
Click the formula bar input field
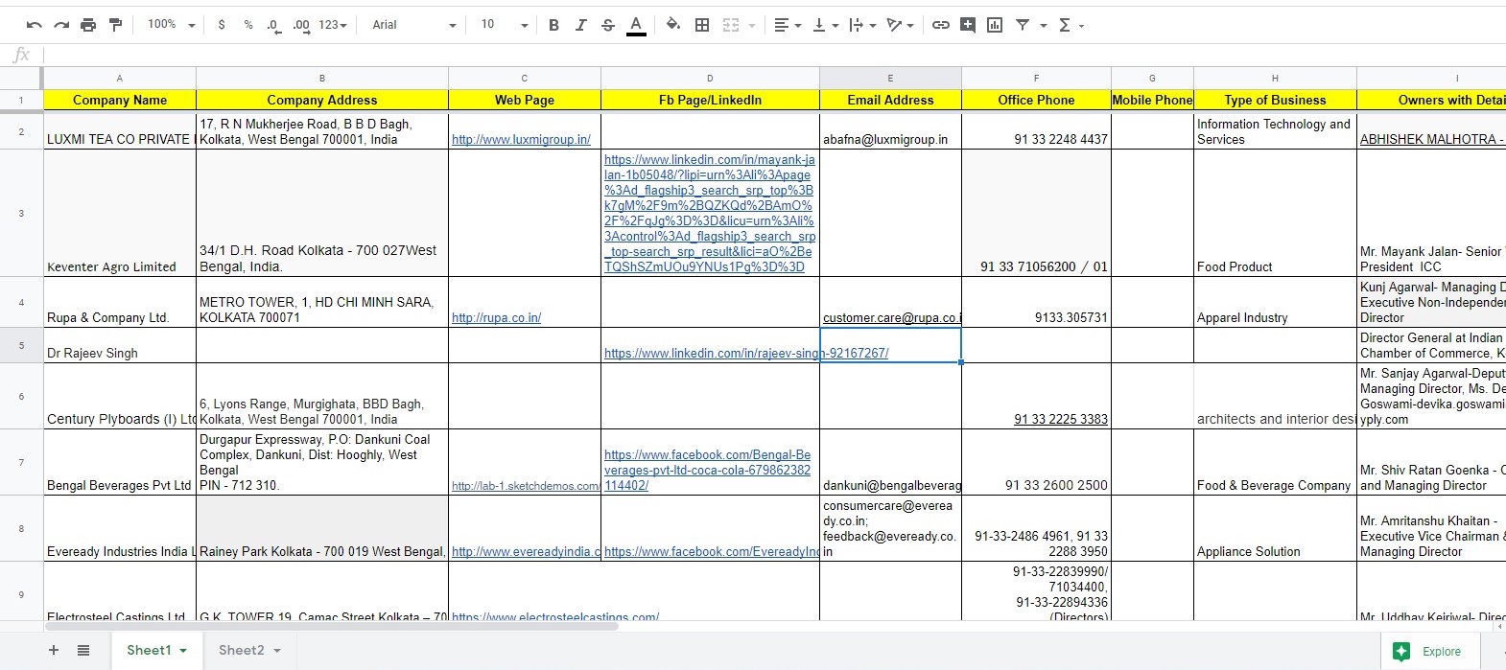point(767,55)
